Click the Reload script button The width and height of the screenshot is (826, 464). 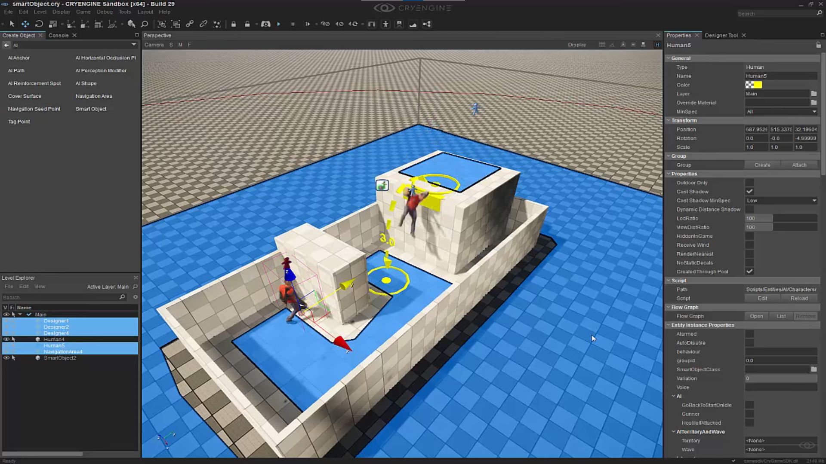(799, 298)
